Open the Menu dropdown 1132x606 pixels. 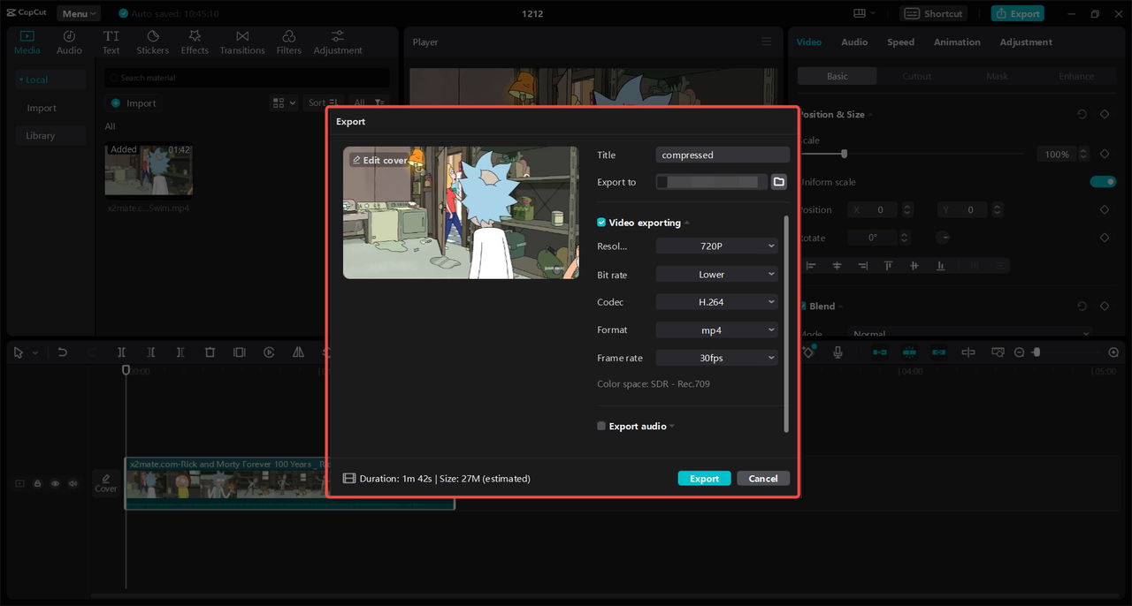[x=79, y=13]
